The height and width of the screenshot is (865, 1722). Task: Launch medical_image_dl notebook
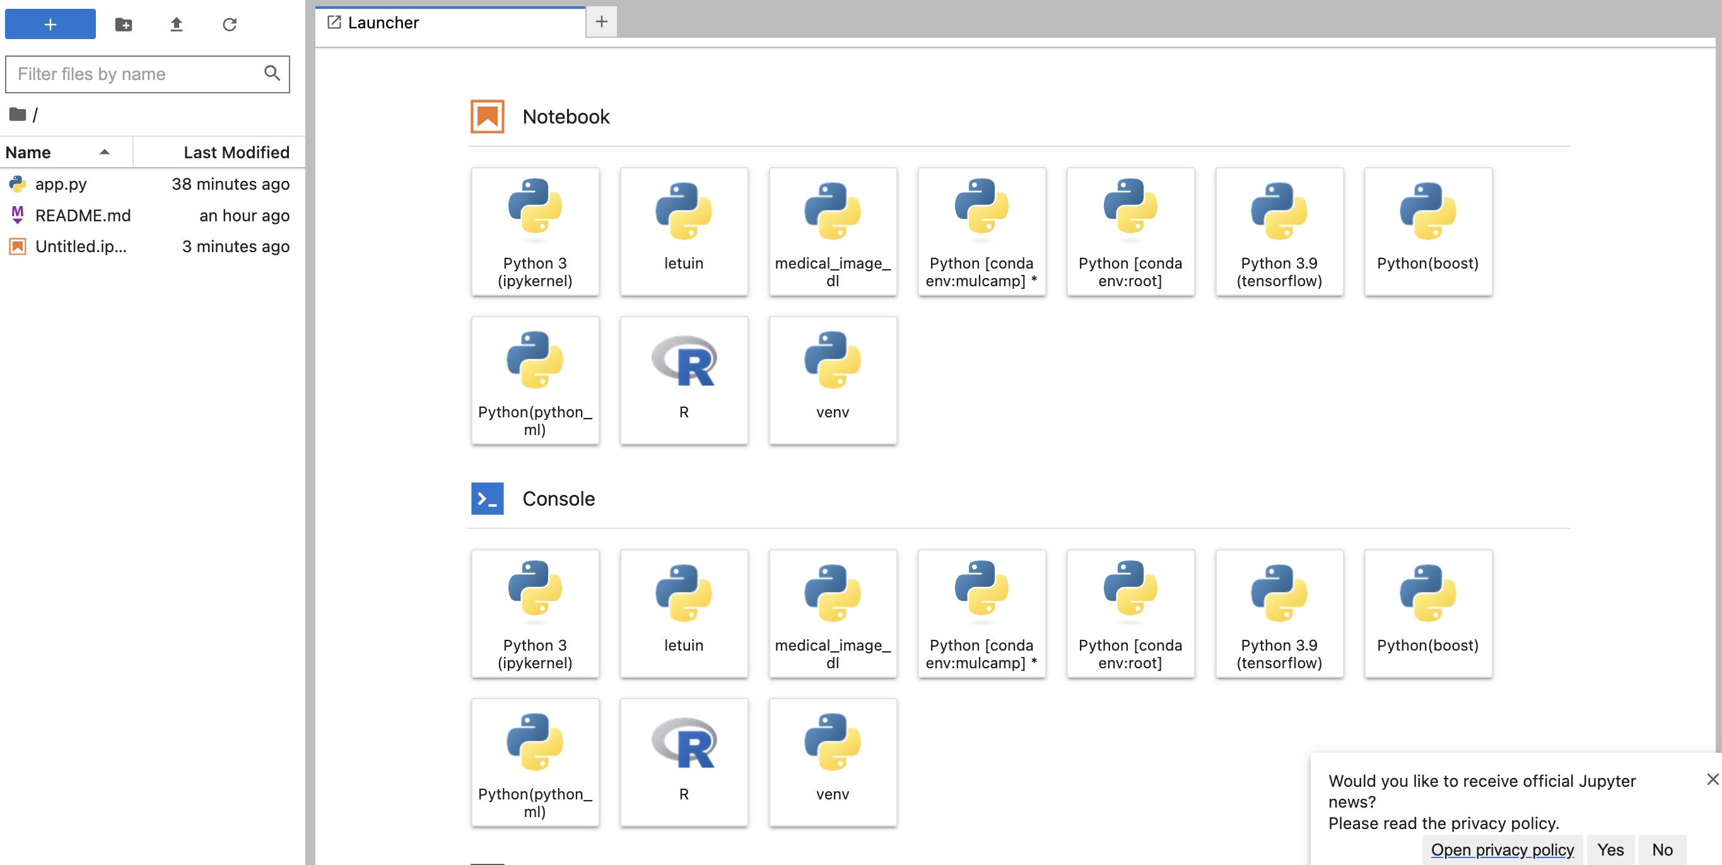coord(833,231)
